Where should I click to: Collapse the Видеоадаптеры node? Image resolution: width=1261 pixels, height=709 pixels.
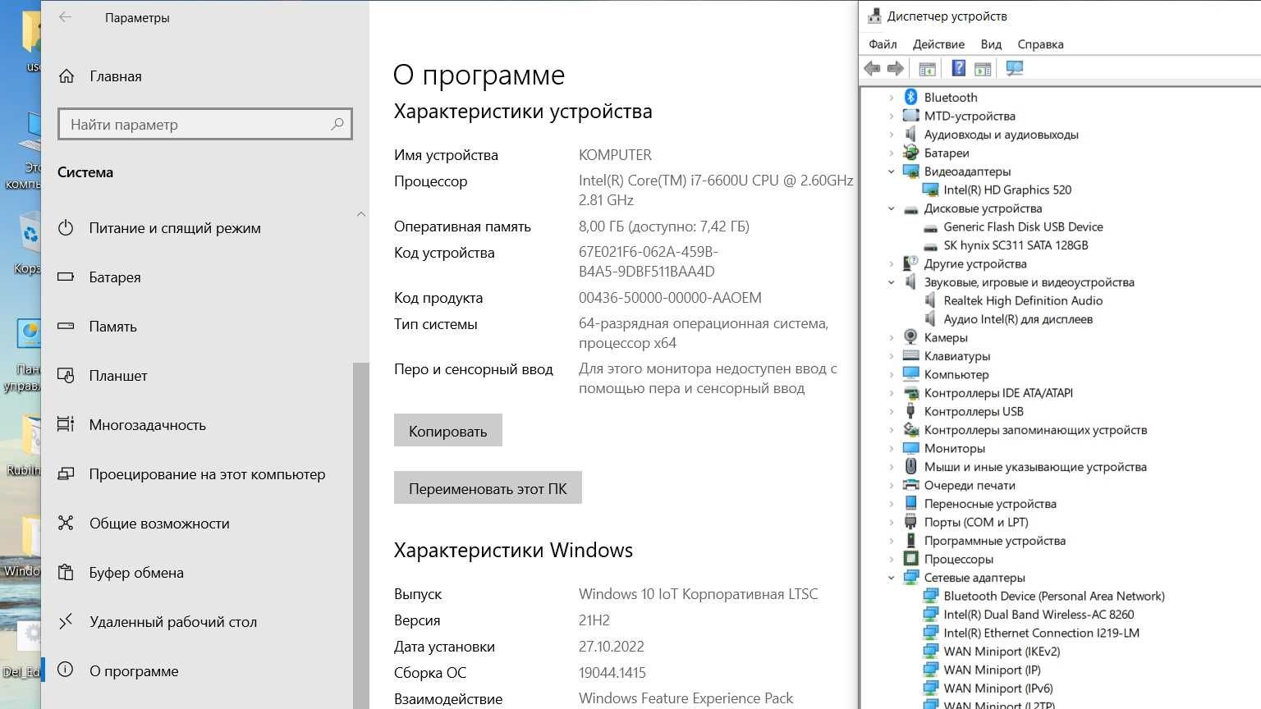point(892,172)
